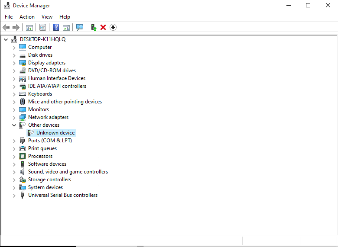Screen dimensions: 338x247
Task: Select the Print queues printer icon
Action: 23,148
